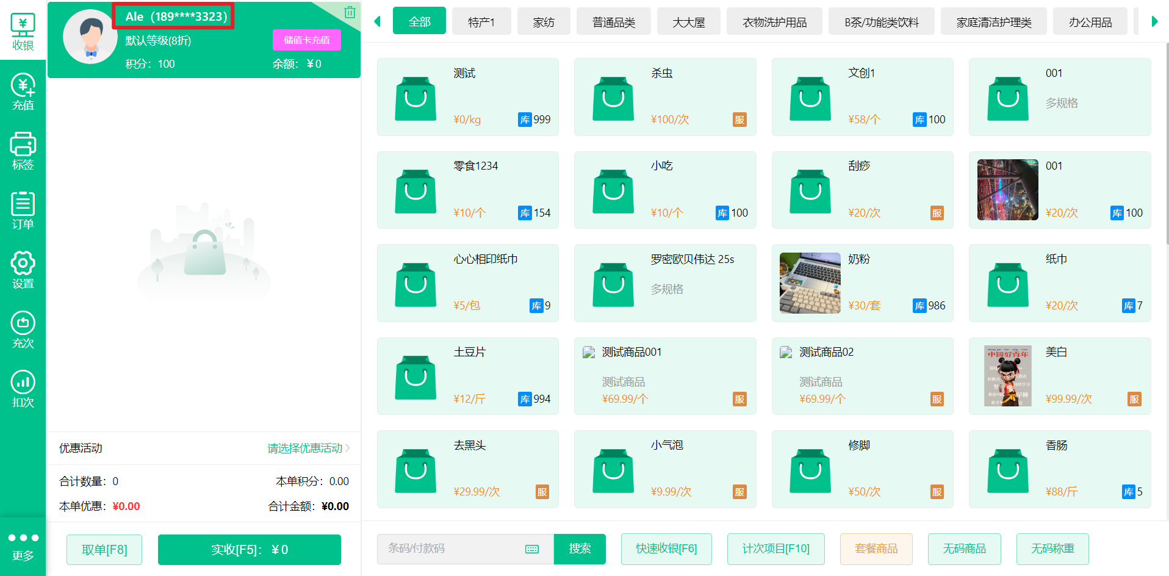The height and width of the screenshot is (576, 1169).
Task: Open the 充值 recharge sidebar icon
Action: [23, 92]
